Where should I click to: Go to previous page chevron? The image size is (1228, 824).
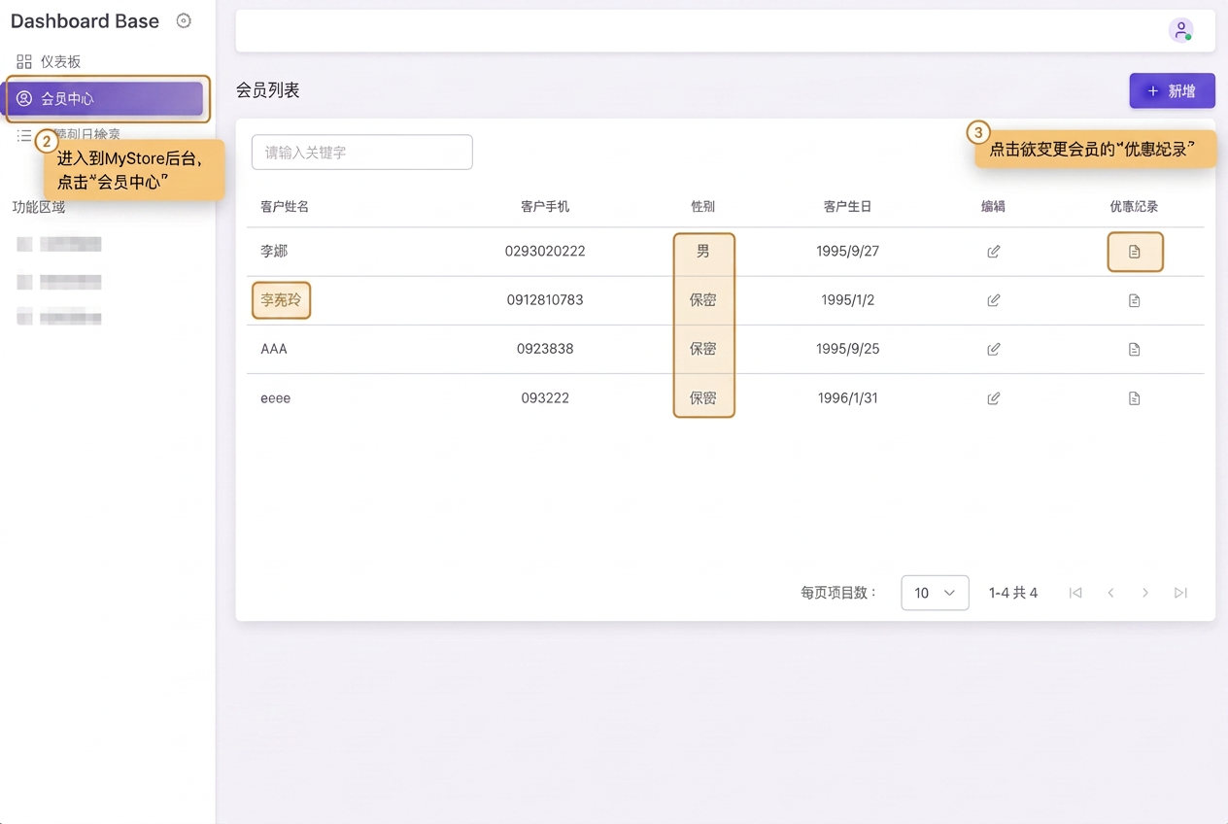[1110, 593]
